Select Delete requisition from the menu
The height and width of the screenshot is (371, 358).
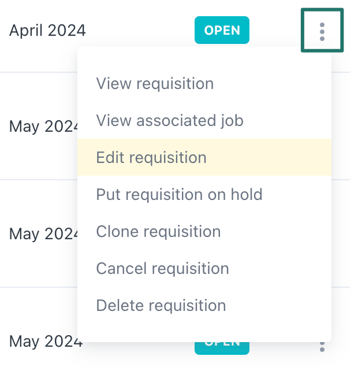[x=161, y=306]
